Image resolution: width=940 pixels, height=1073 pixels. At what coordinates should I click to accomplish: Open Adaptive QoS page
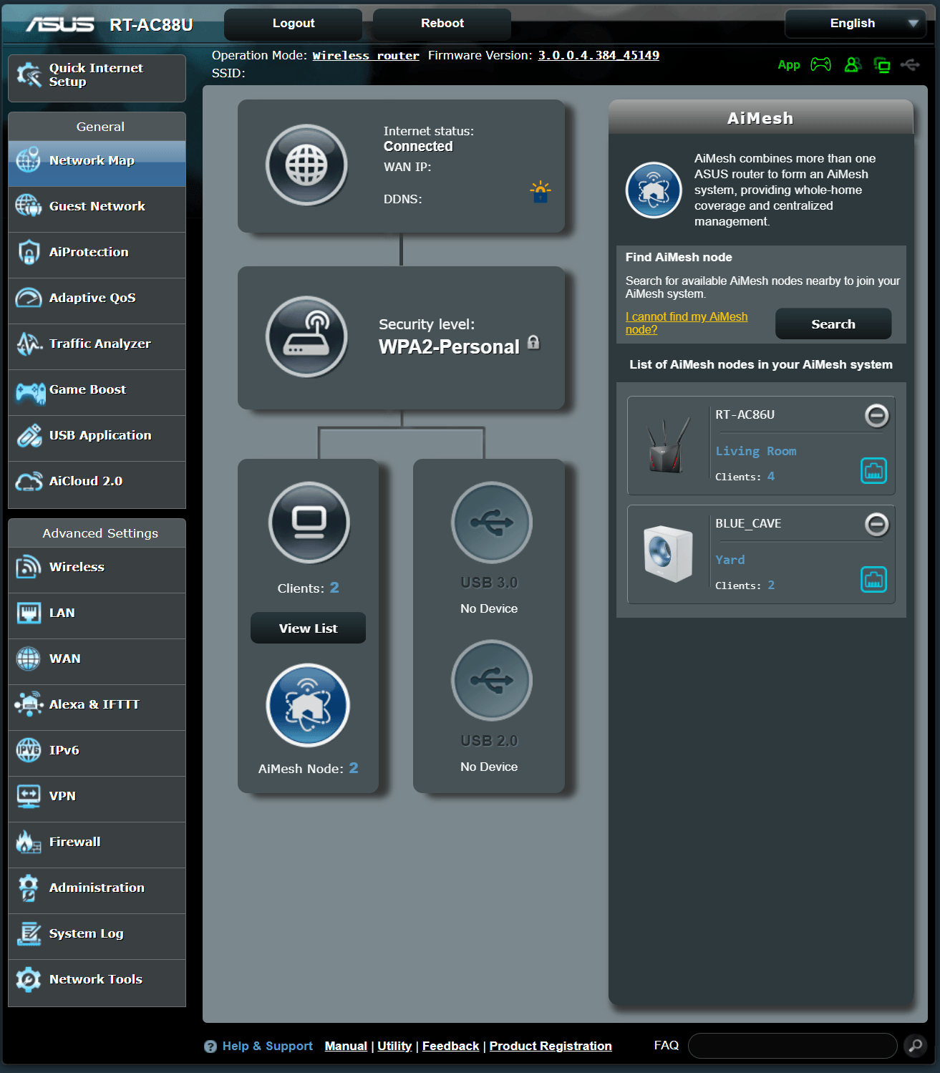(x=97, y=301)
